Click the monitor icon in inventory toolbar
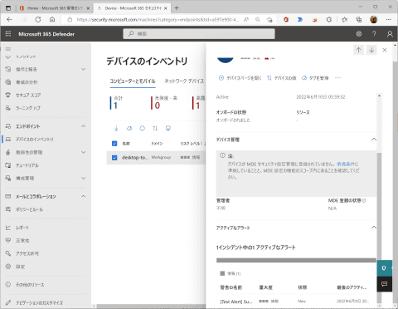 [x=168, y=128]
